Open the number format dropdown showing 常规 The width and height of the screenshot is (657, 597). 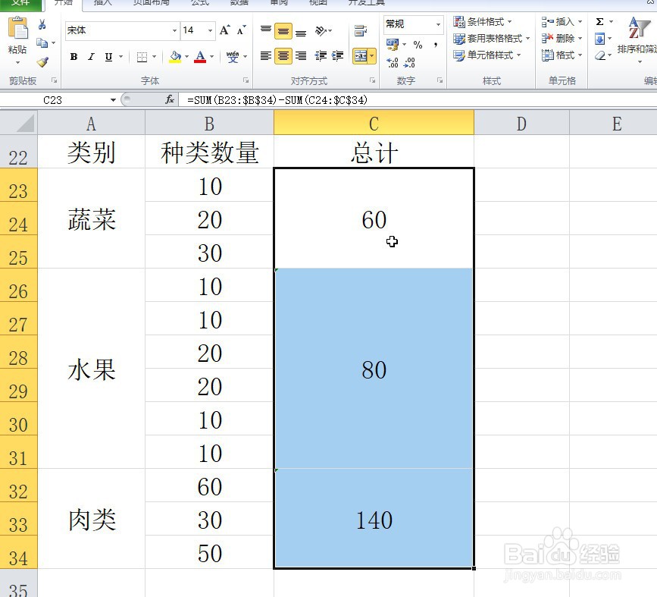438,25
